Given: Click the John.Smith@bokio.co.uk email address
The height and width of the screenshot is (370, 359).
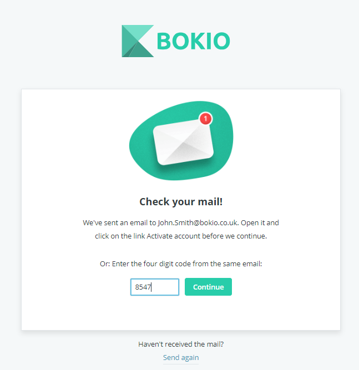Looking at the screenshot, I should tap(198, 223).
